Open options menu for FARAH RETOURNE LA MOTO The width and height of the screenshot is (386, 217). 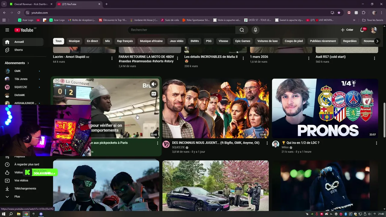coord(177,58)
